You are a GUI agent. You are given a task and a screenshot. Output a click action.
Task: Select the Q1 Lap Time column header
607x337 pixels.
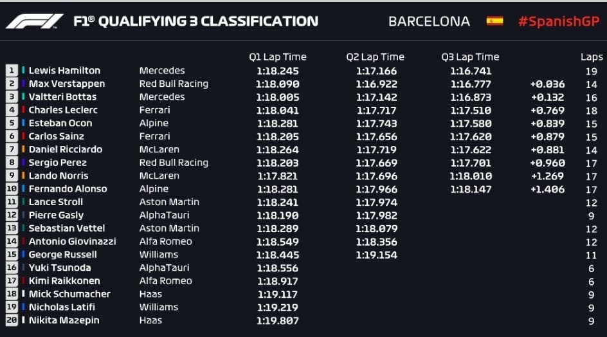(x=278, y=57)
